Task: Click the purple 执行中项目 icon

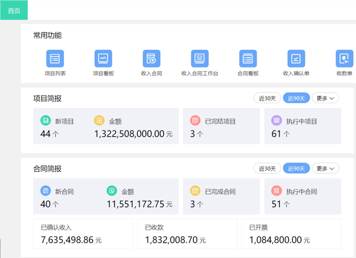Action: [277, 120]
